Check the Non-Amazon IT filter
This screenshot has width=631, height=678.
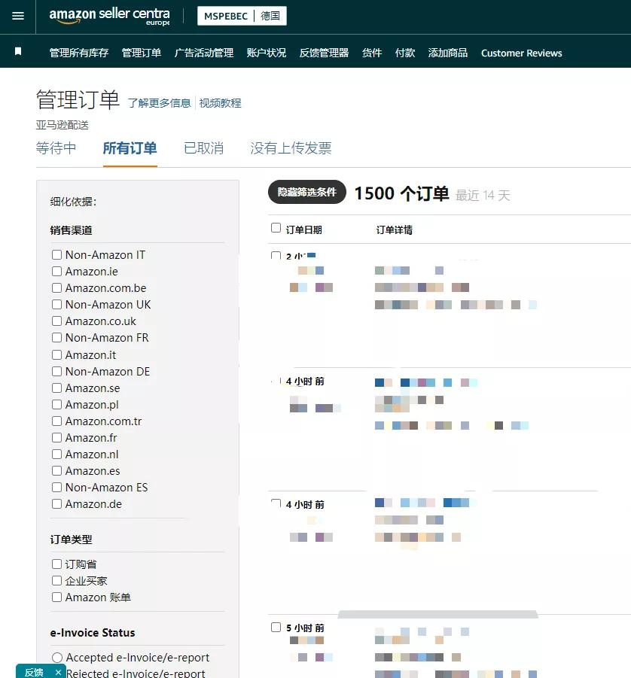coord(56,254)
